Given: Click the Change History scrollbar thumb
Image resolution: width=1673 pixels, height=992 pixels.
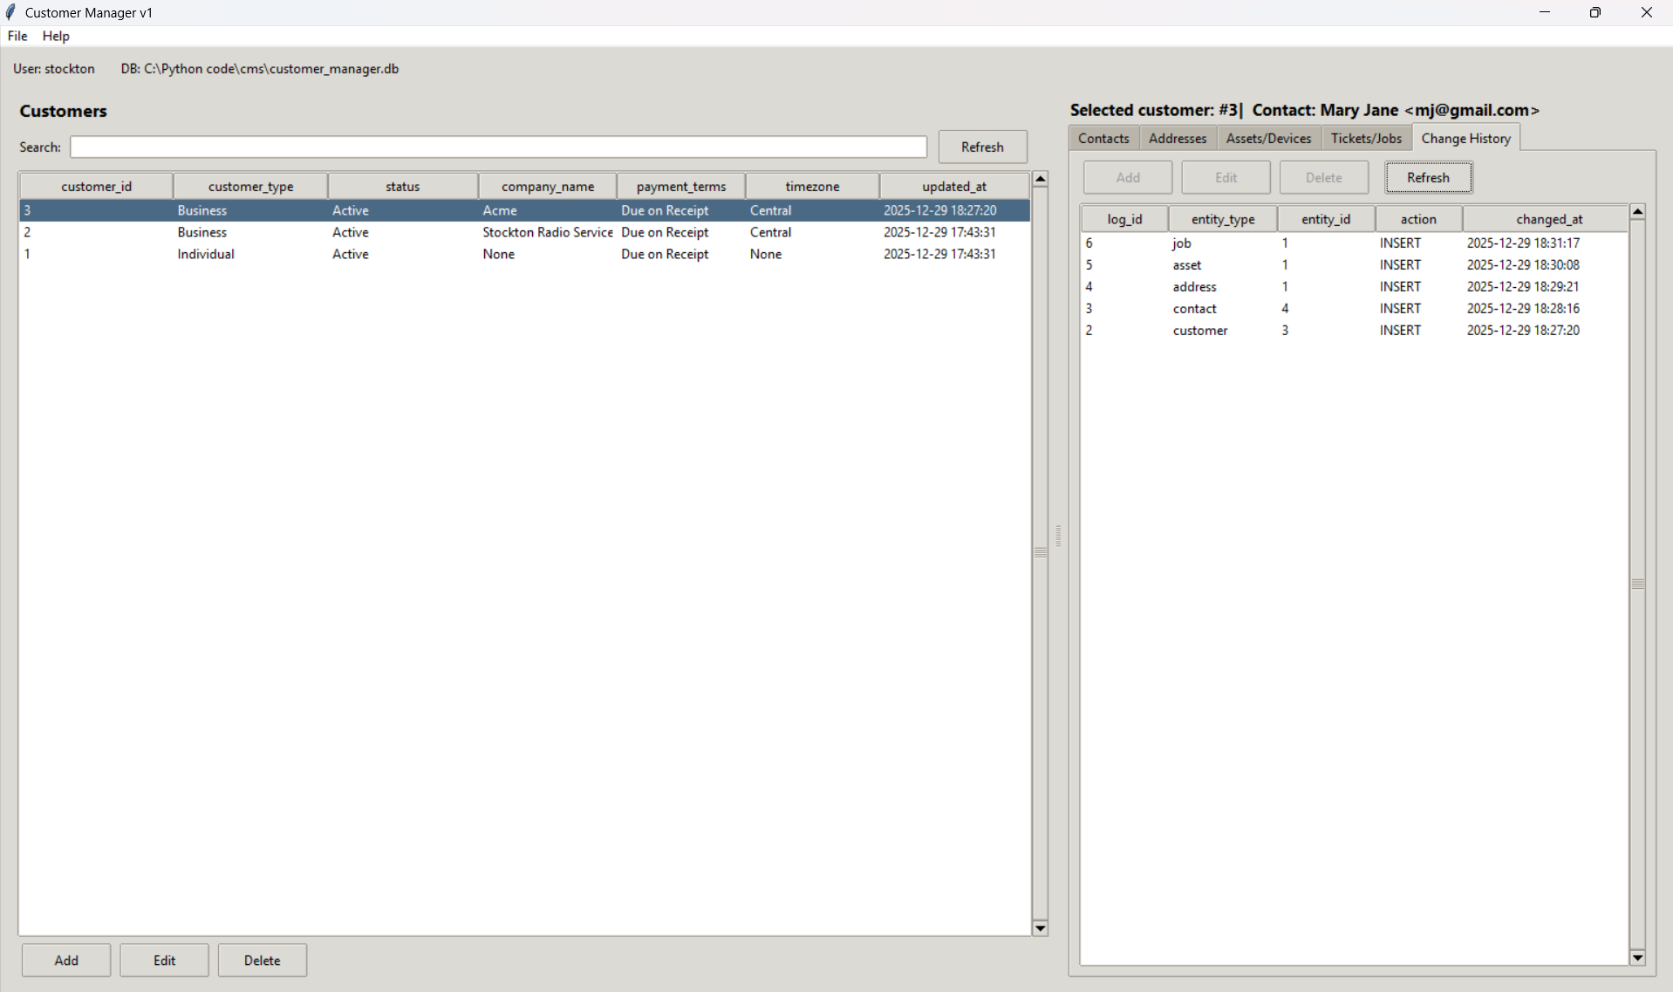Looking at the screenshot, I should [1637, 585].
